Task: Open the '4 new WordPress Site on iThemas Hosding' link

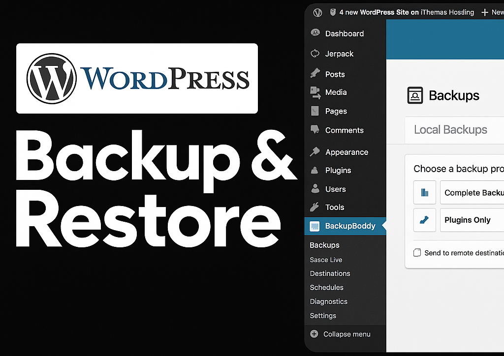Action: point(407,12)
